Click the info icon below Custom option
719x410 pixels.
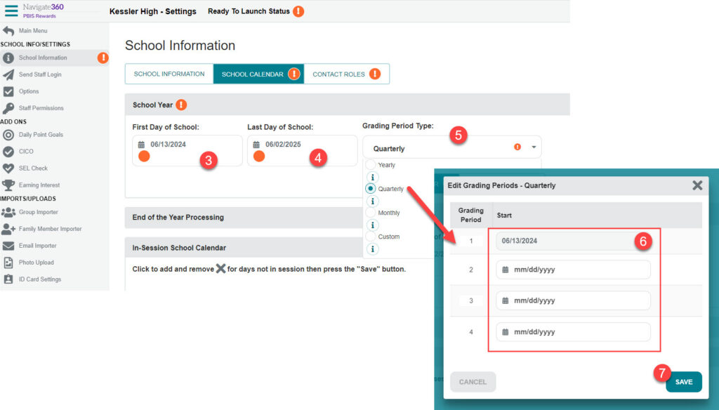[x=373, y=249]
